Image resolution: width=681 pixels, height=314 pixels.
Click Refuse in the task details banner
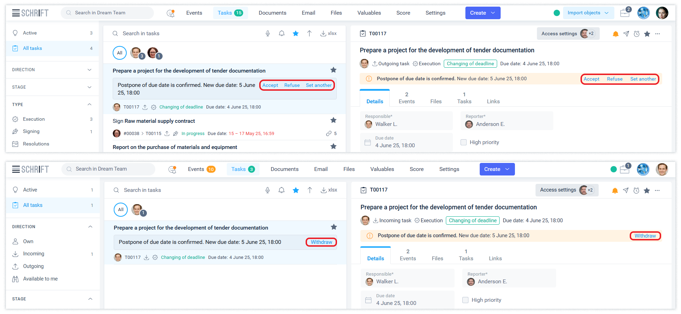615,79
